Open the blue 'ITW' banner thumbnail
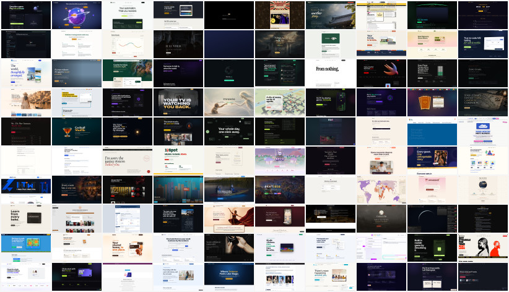Screen dimensions: 509x292 26,190
